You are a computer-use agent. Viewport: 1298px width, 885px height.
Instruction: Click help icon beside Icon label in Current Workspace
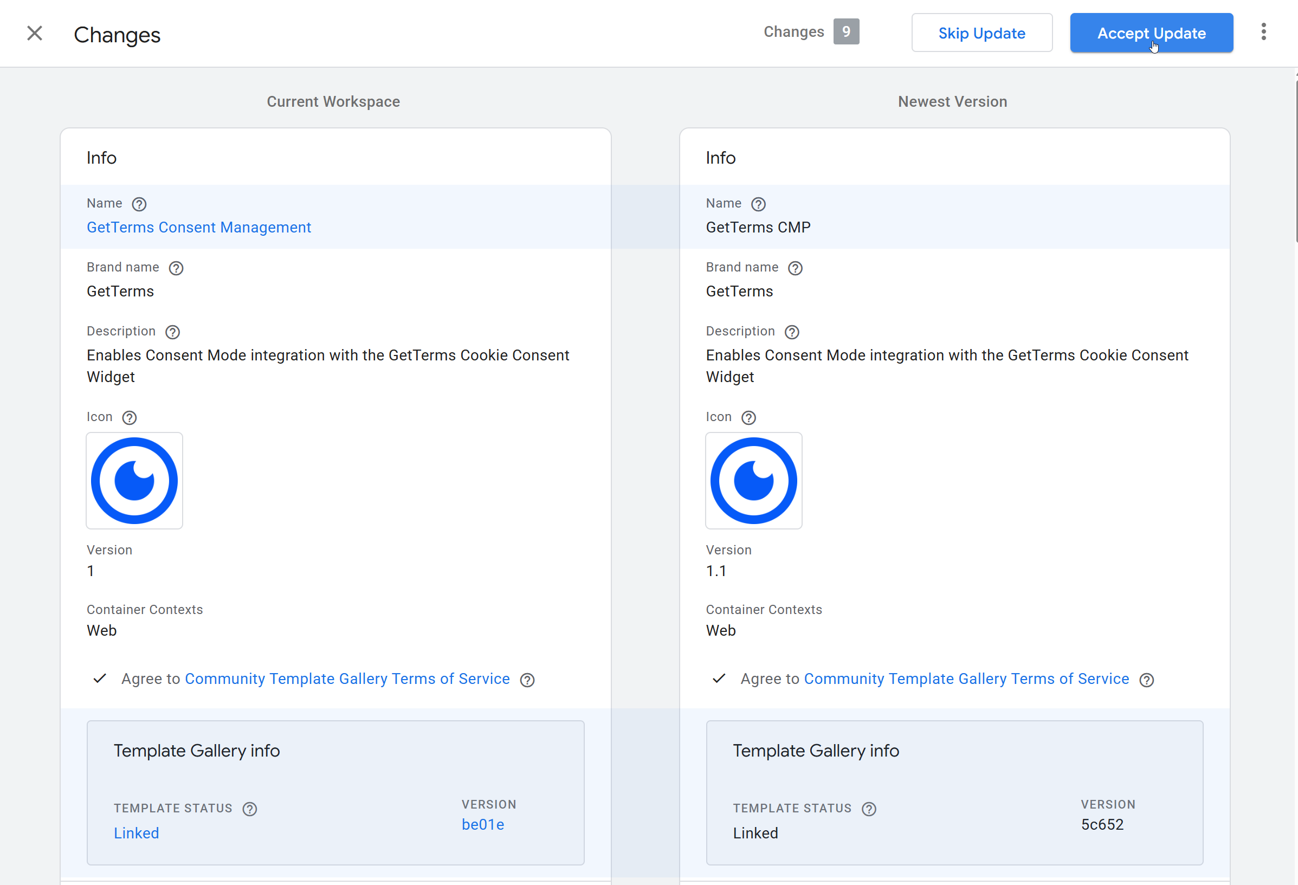point(130,418)
